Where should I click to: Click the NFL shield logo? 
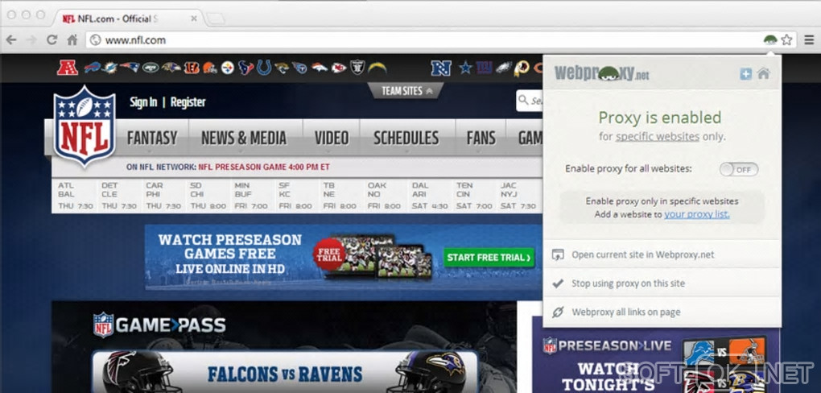(85, 126)
